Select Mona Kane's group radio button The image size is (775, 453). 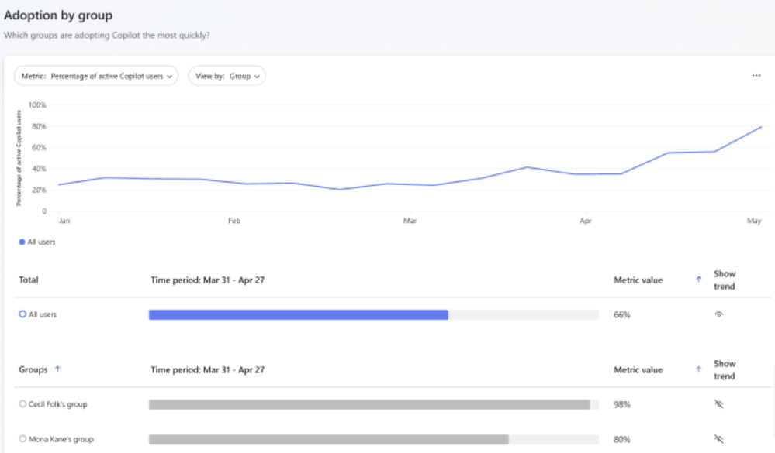click(22, 439)
